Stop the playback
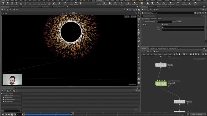Image resolution: width=207 pixels, height=116 pixels. pyautogui.click(x=9, y=115)
